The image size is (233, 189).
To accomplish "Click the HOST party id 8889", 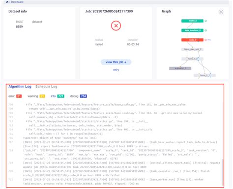I will click(19, 27).
